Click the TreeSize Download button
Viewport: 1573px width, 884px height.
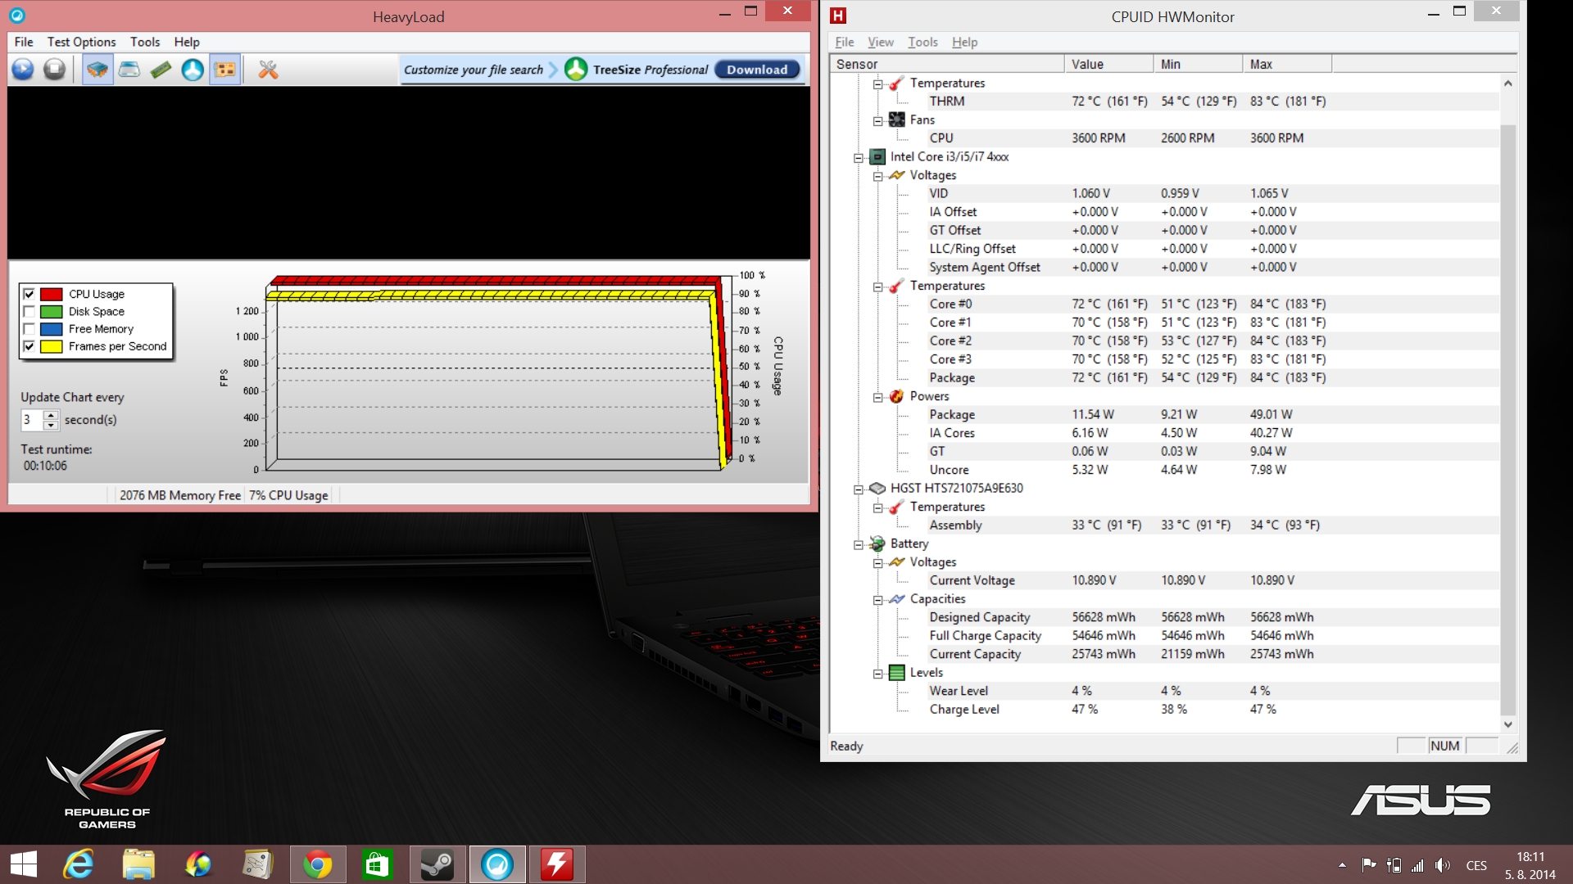756,70
